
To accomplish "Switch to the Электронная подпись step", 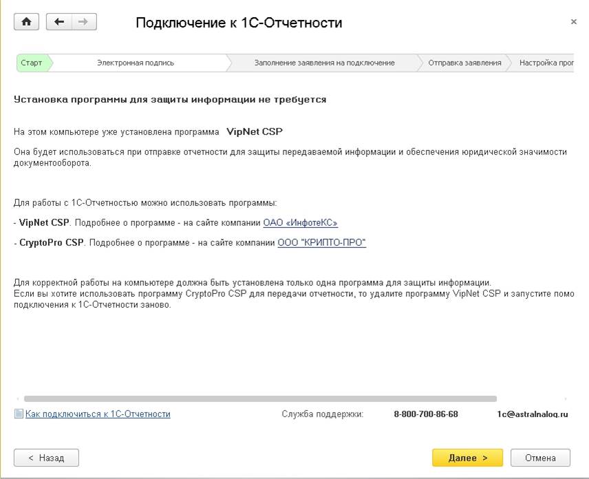I will coord(136,63).
